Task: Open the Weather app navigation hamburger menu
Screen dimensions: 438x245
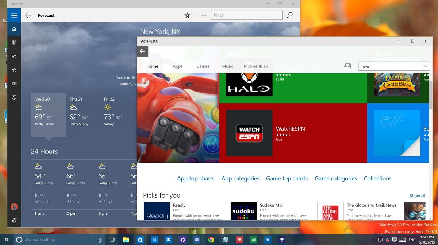Action: click(x=14, y=15)
